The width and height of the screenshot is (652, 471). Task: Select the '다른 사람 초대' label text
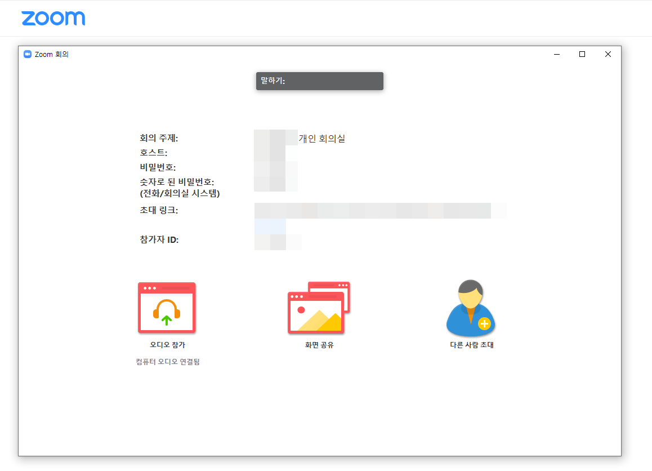[471, 345]
